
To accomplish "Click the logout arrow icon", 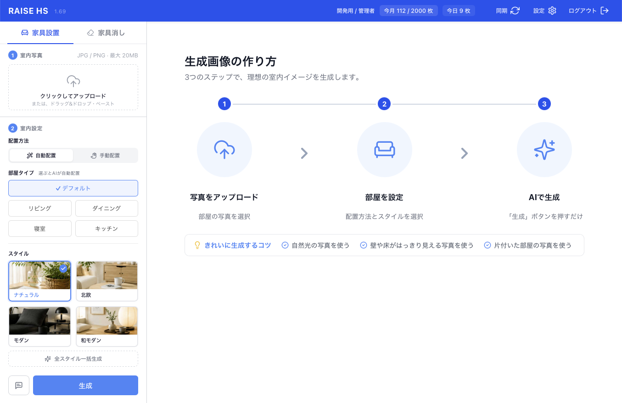I will [x=605, y=11].
